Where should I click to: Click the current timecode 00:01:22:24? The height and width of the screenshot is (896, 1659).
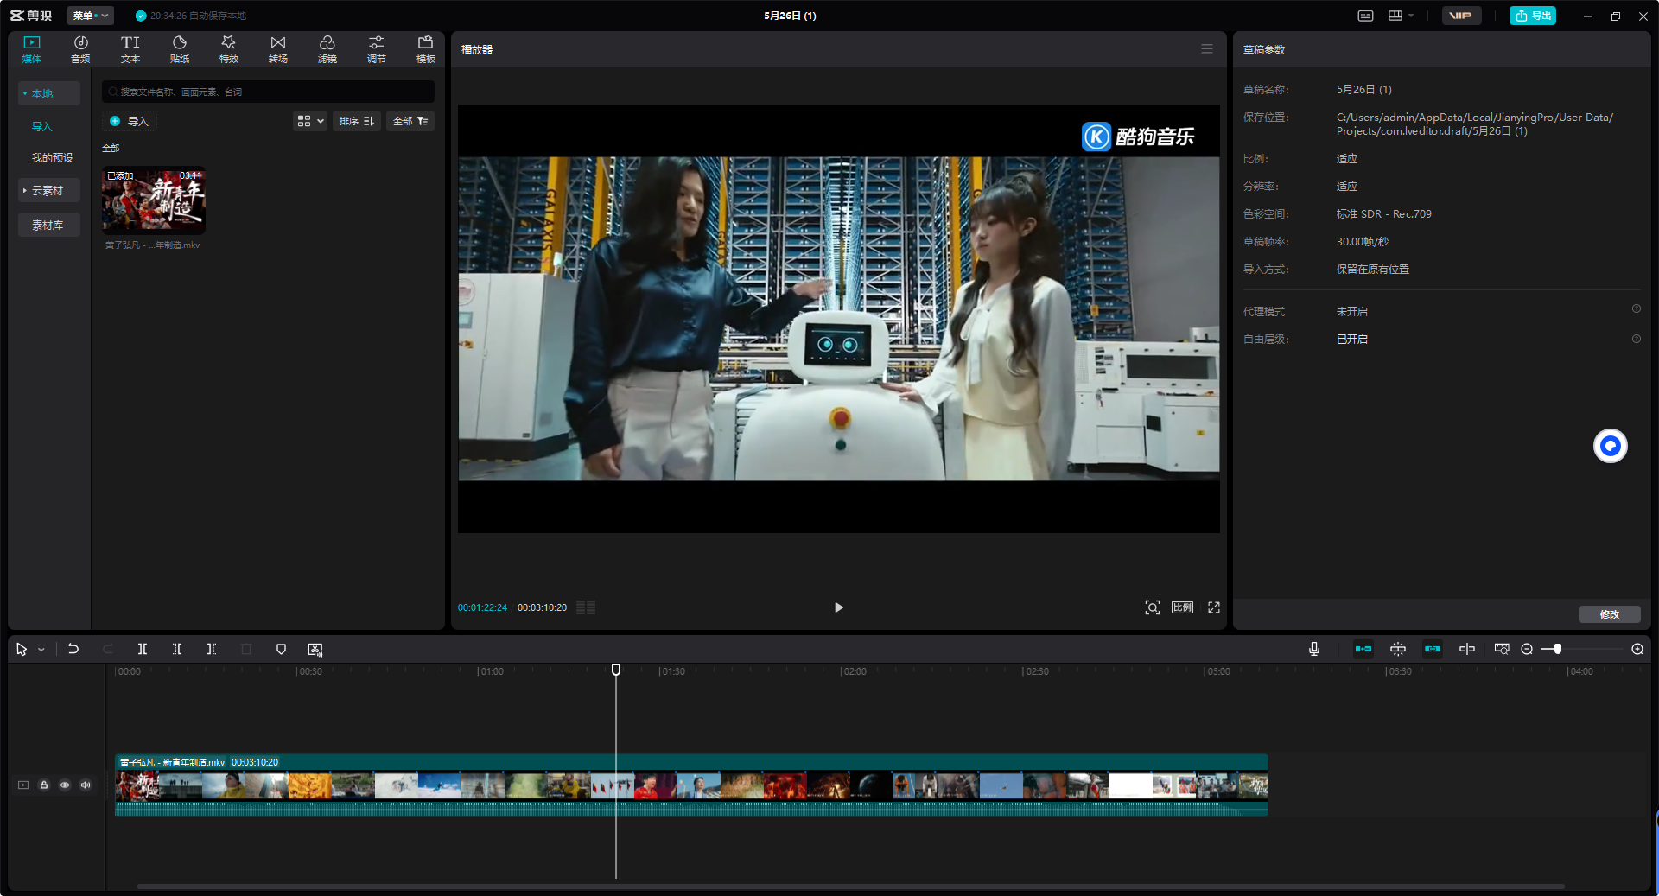coord(482,607)
